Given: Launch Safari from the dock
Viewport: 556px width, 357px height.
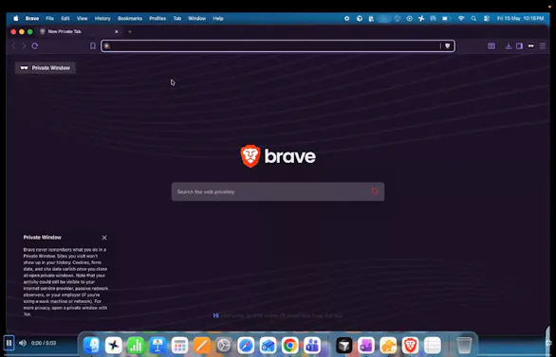Looking at the screenshot, I should coord(246,345).
